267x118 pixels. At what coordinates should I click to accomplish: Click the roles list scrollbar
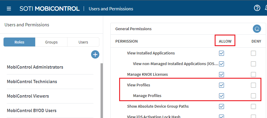(102, 90)
